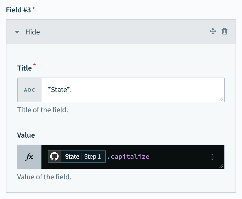Click the move crosshair icon on Field #3
This screenshot has width=242, height=199.
(213, 32)
